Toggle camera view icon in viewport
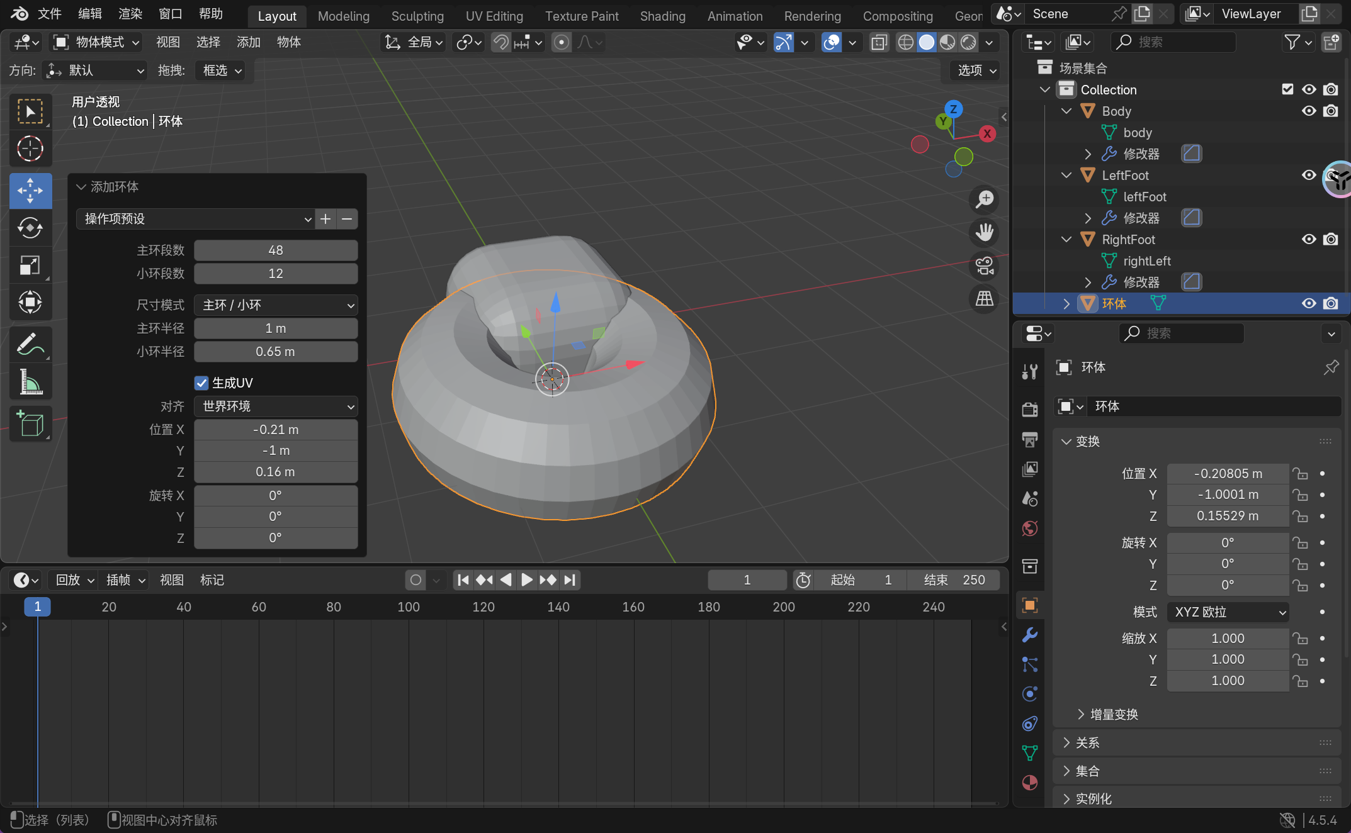This screenshot has height=833, width=1351. [985, 266]
